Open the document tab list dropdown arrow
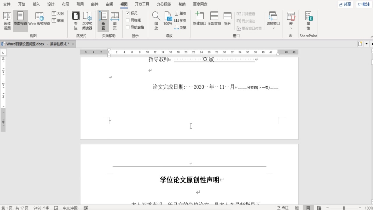This screenshot has width=373, height=210. tap(366, 44)
